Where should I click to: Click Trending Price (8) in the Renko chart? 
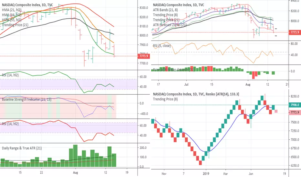(x=165, y=99)
